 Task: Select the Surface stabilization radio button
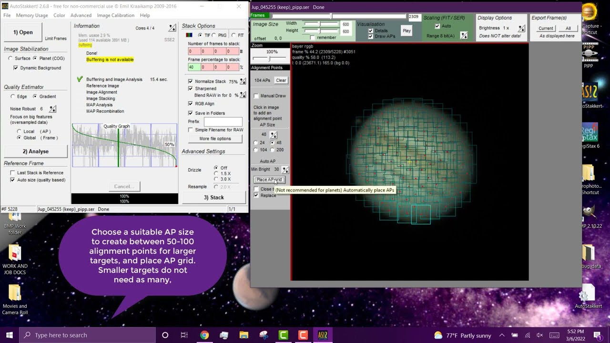[10, 58]
